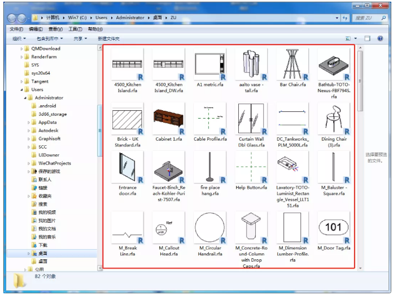Viewport: 393px width, 295px height.
Task: Select Entrance door.rfa file icon
Action: click(128, 168)
